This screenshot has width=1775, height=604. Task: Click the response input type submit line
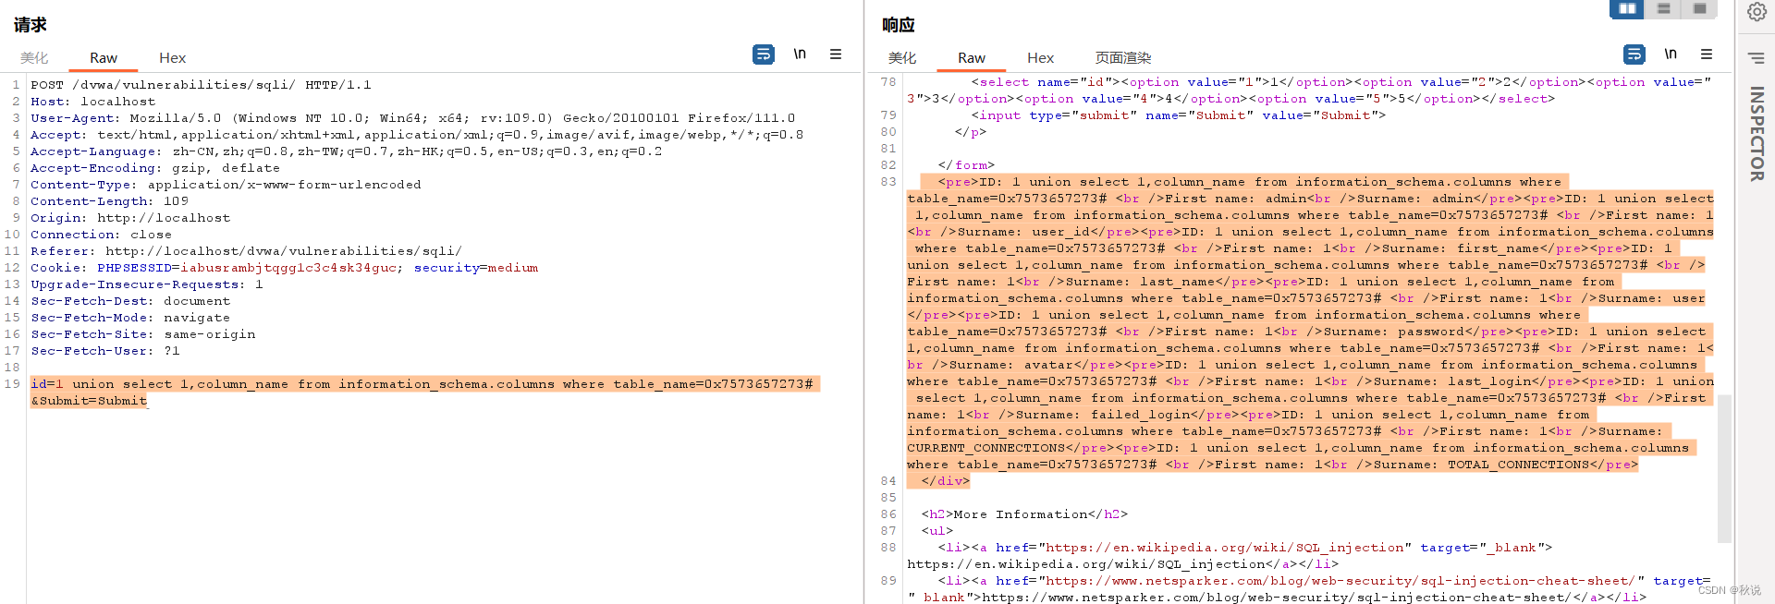pyautogui.click(x=1179, y=115)
